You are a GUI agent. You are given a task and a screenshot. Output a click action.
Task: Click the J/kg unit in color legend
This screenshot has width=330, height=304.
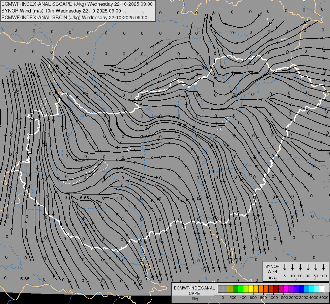[194, 299]
